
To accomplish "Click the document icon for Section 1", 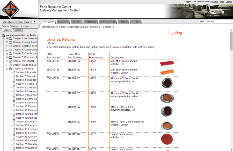I will pos(14,73).
